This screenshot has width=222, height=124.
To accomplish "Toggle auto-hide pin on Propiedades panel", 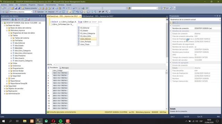I will coord(217,16).
